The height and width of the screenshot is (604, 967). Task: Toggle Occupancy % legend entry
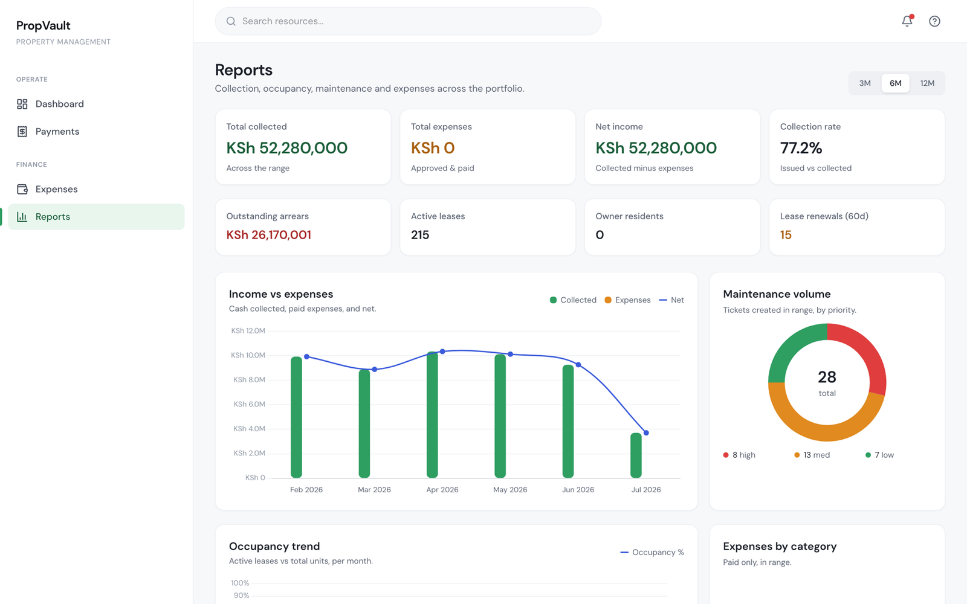(652, 552)
